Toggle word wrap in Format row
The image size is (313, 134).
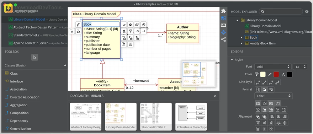point(271,90)
